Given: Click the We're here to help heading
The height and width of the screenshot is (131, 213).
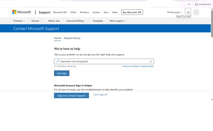Looking at the screenshot, I should tap(67, 49).
